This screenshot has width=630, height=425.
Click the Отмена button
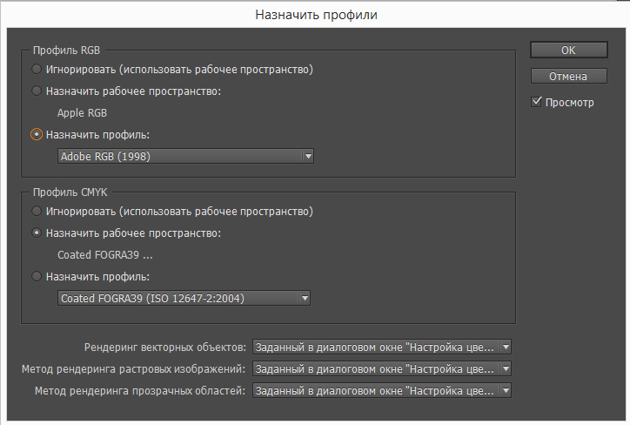coord(568,76)
